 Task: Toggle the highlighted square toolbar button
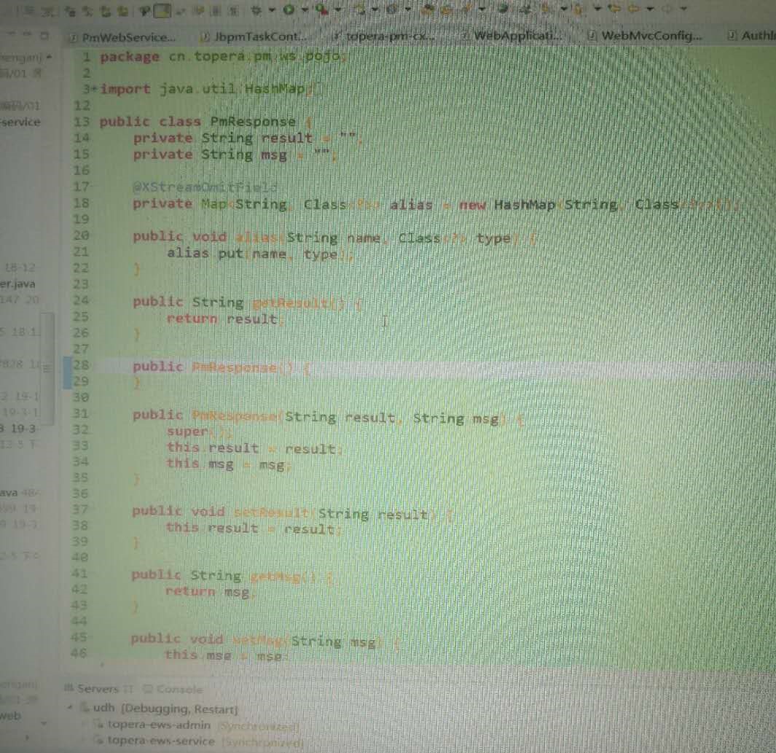point(162,10)
